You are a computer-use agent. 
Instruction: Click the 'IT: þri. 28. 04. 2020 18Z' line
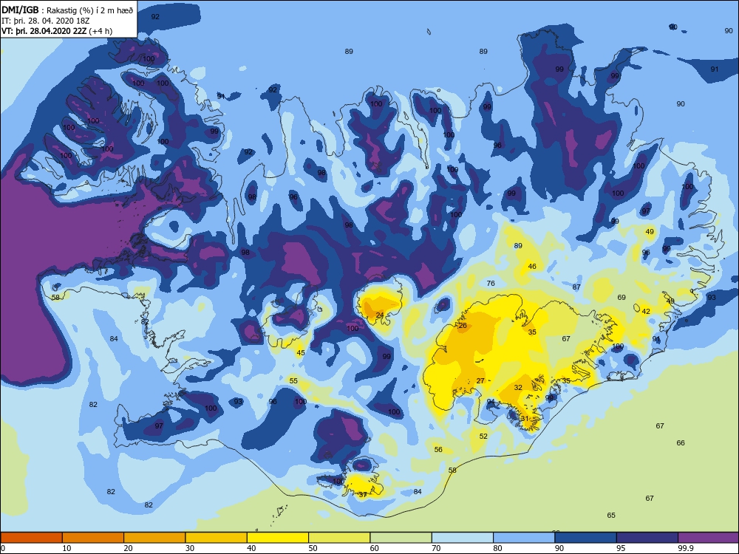coord(45,21)
